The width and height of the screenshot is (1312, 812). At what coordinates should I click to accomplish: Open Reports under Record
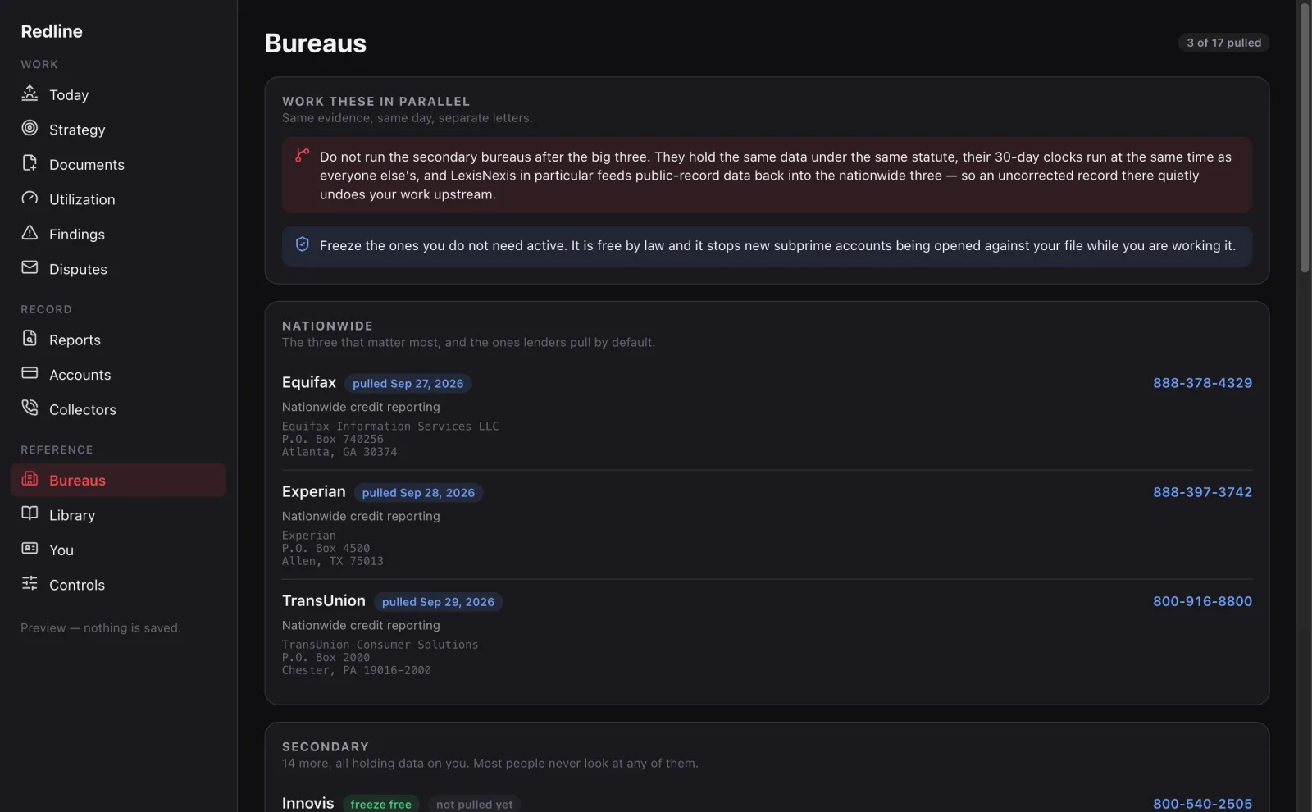click(118, 340)
